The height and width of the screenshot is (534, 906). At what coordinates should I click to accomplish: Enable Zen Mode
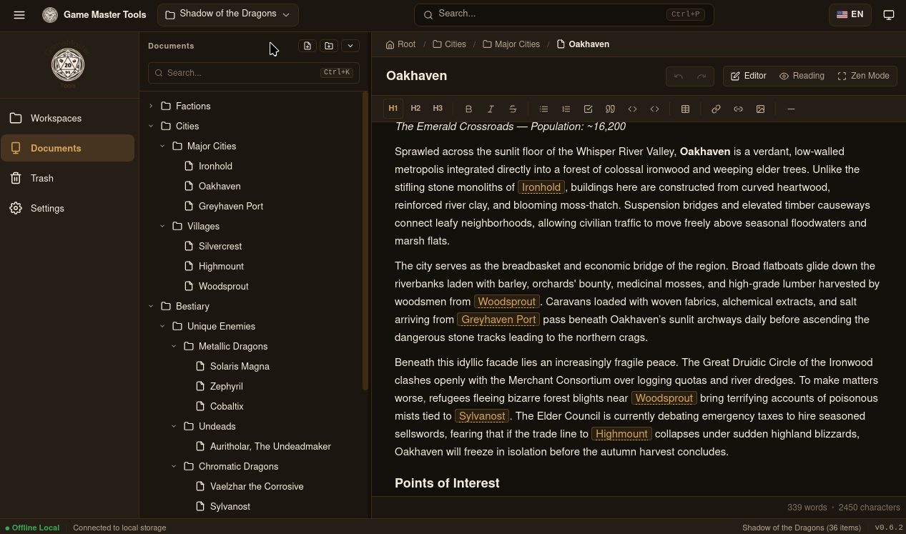(x=863, y=76)
